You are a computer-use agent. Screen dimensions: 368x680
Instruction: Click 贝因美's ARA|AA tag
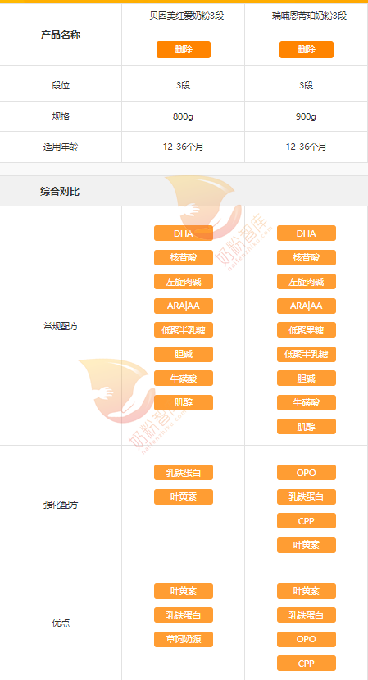point(184,306)
